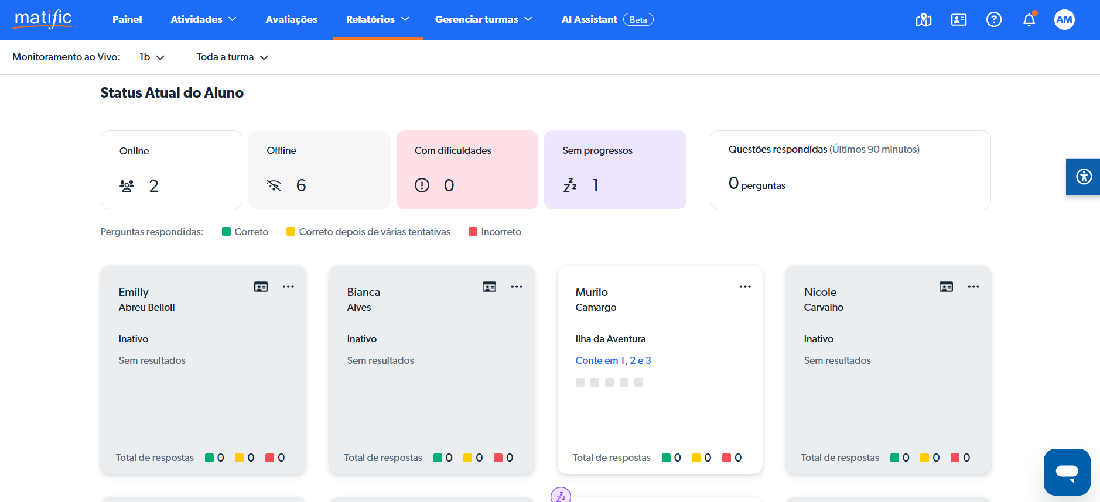Open the chat support bubble
The height and width of the screenshot is (502, 1100).
point(1067,472)
